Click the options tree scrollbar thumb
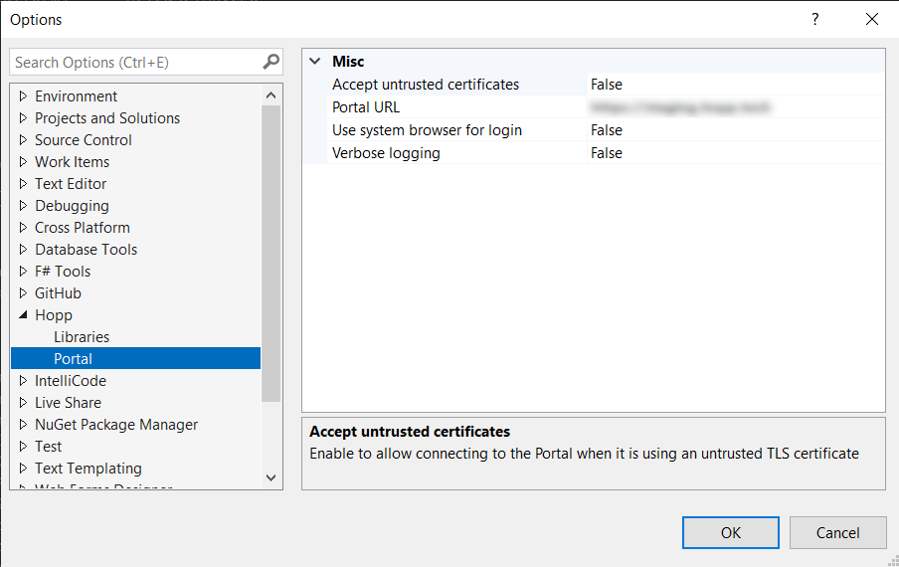This screenshot has width=899, height=567. [x=271, y=254]
